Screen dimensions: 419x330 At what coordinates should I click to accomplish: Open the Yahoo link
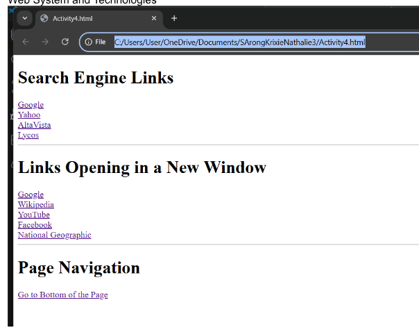[x=29, y=115]
